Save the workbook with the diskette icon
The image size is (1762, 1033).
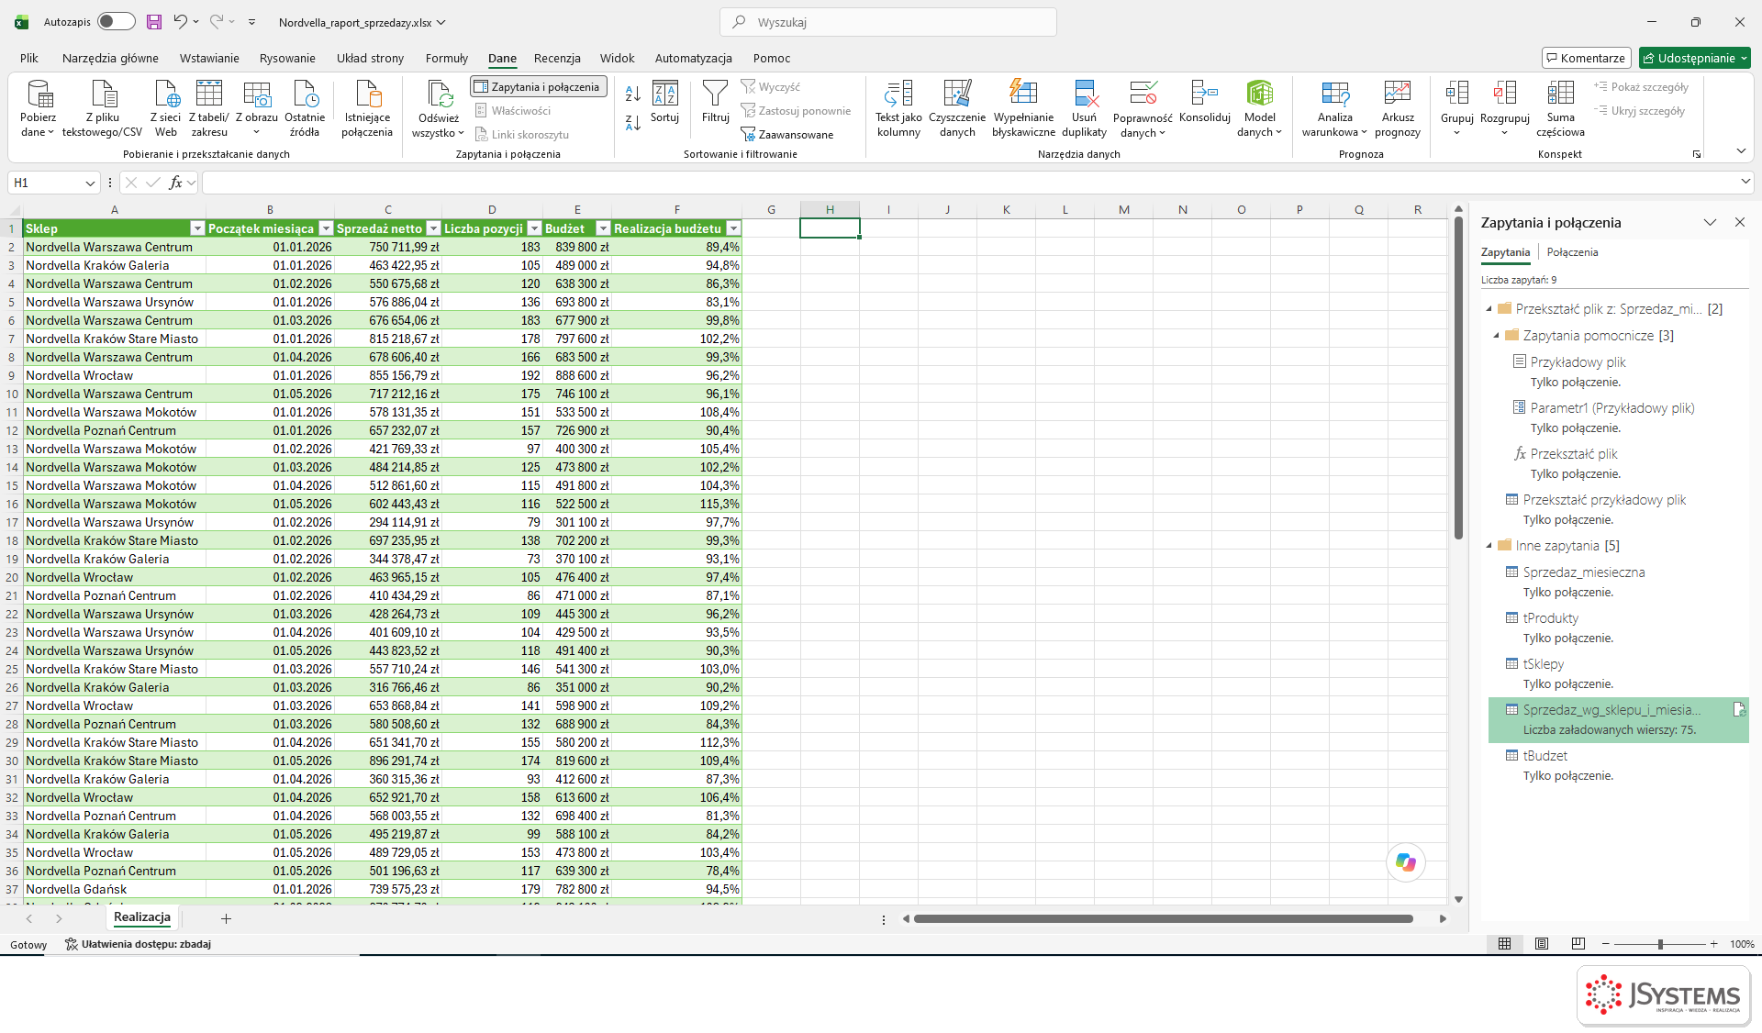[x=154, y=22]
